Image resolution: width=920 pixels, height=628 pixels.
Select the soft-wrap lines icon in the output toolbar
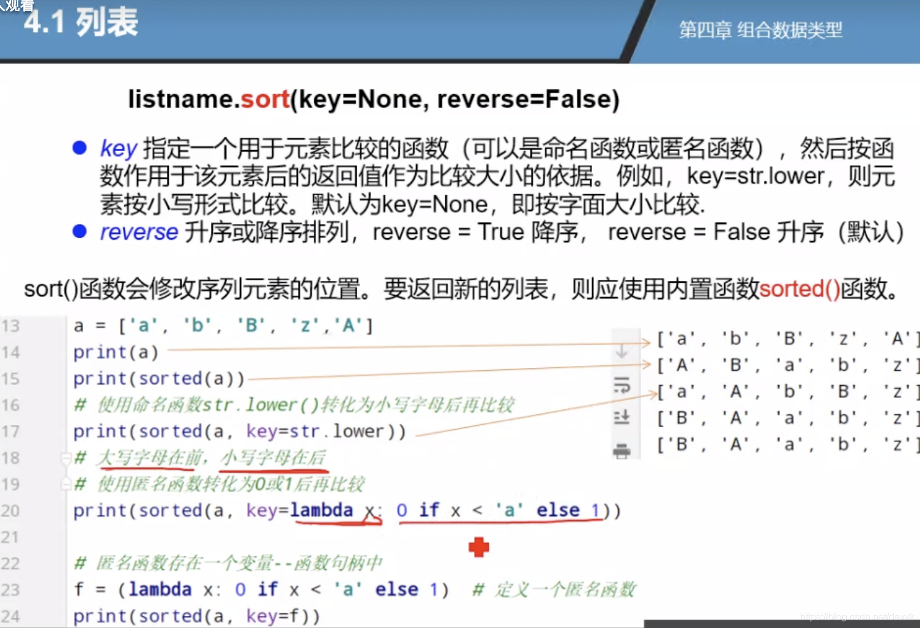coord(621,386)
